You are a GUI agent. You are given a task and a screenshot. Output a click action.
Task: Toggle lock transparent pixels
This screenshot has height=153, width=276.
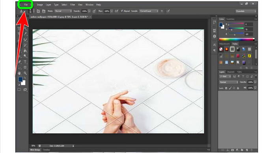(x=226, y=88)
